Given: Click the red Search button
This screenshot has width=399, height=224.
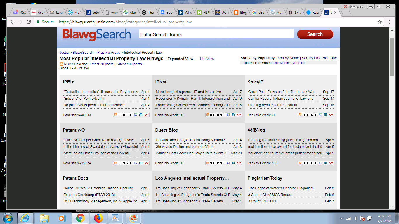Looking at the screenshot, I should (x=315, y=34).
